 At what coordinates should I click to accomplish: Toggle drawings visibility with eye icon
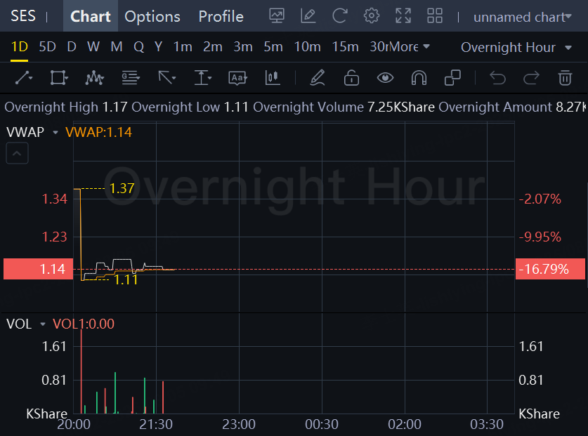pyautogui.click(x=385, y=77)
